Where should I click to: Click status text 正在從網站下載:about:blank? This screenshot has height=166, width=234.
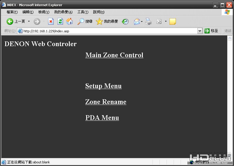click(x=28, y=162)
